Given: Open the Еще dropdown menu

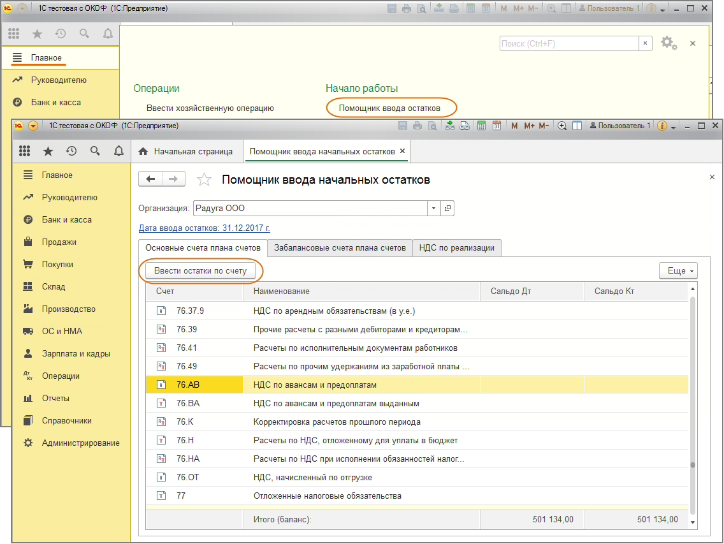Looking at the screenshot, I should pyautogui.click(x=678, y=271).
